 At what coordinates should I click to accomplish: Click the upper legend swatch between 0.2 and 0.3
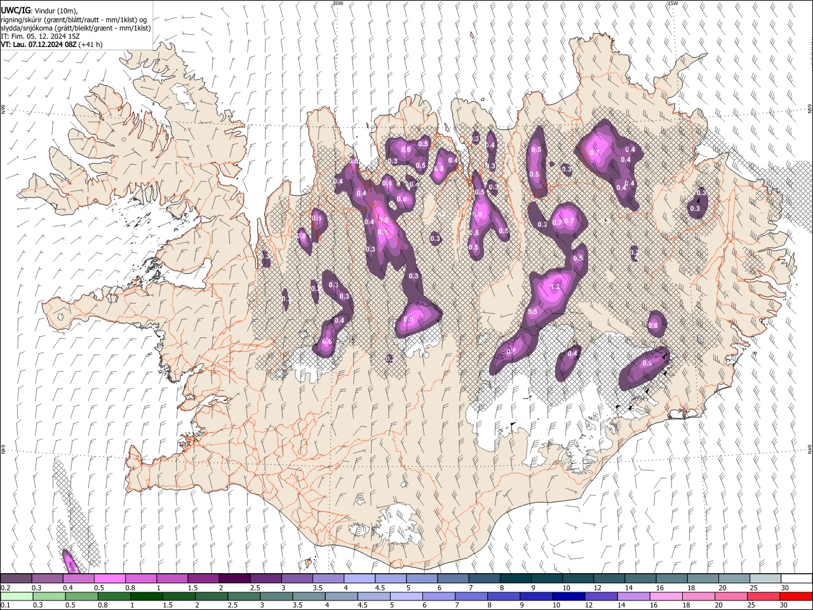[x=17, y=579]
